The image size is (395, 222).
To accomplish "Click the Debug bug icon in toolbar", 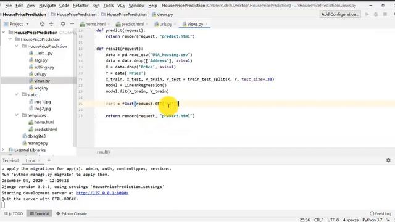I will pyautogui.click(x=376, y=14).
